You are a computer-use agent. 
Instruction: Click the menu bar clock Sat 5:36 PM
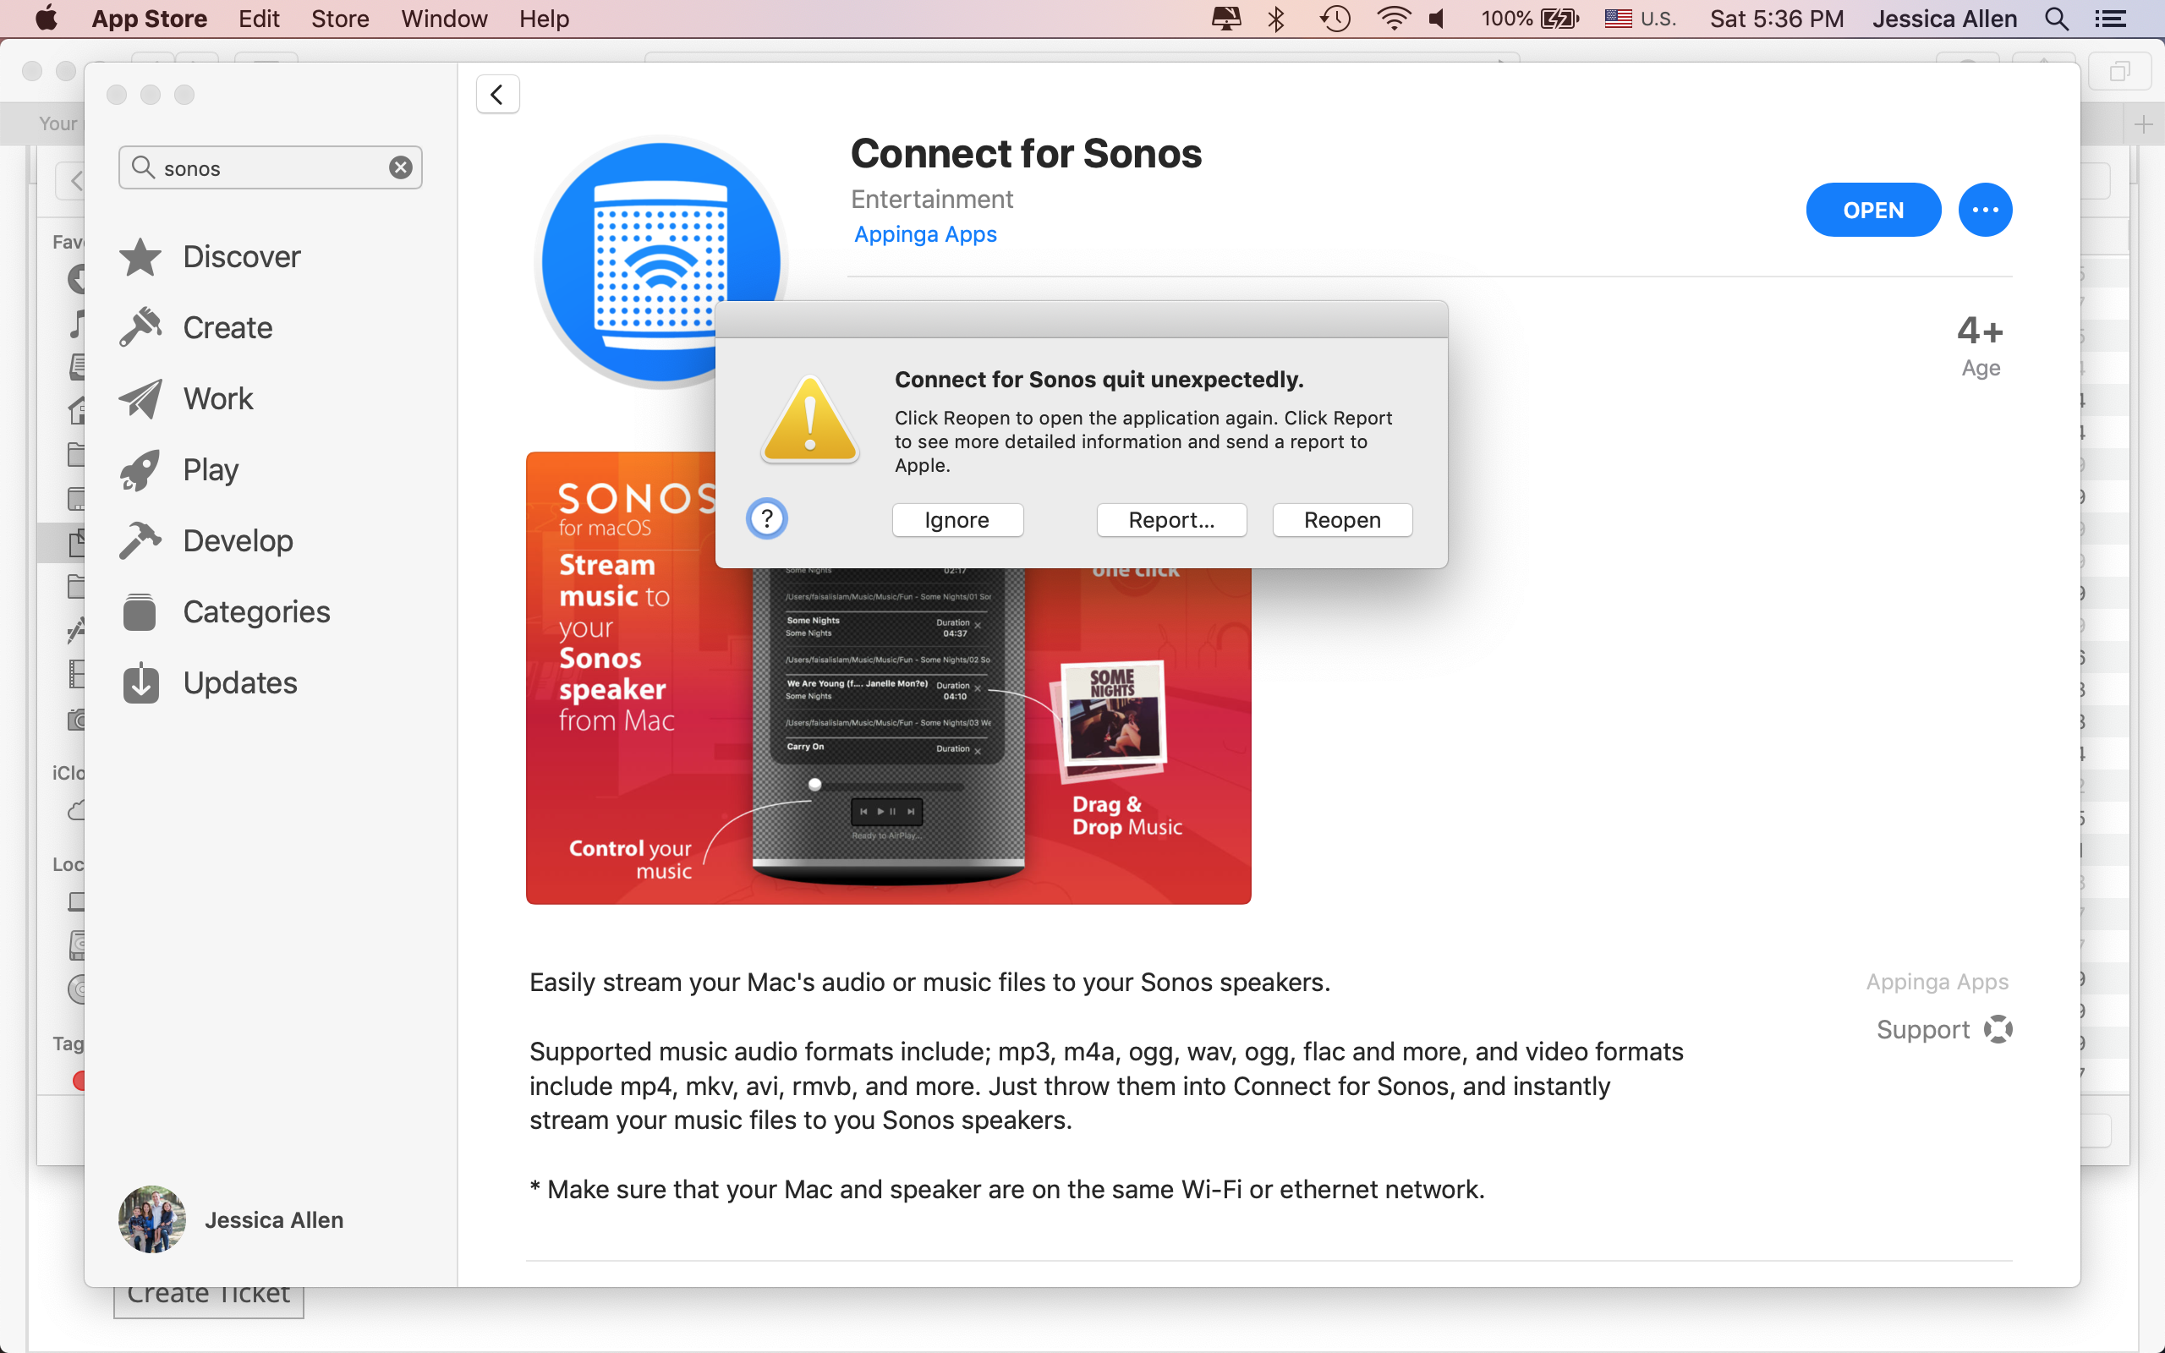(x=1776, y=19)
